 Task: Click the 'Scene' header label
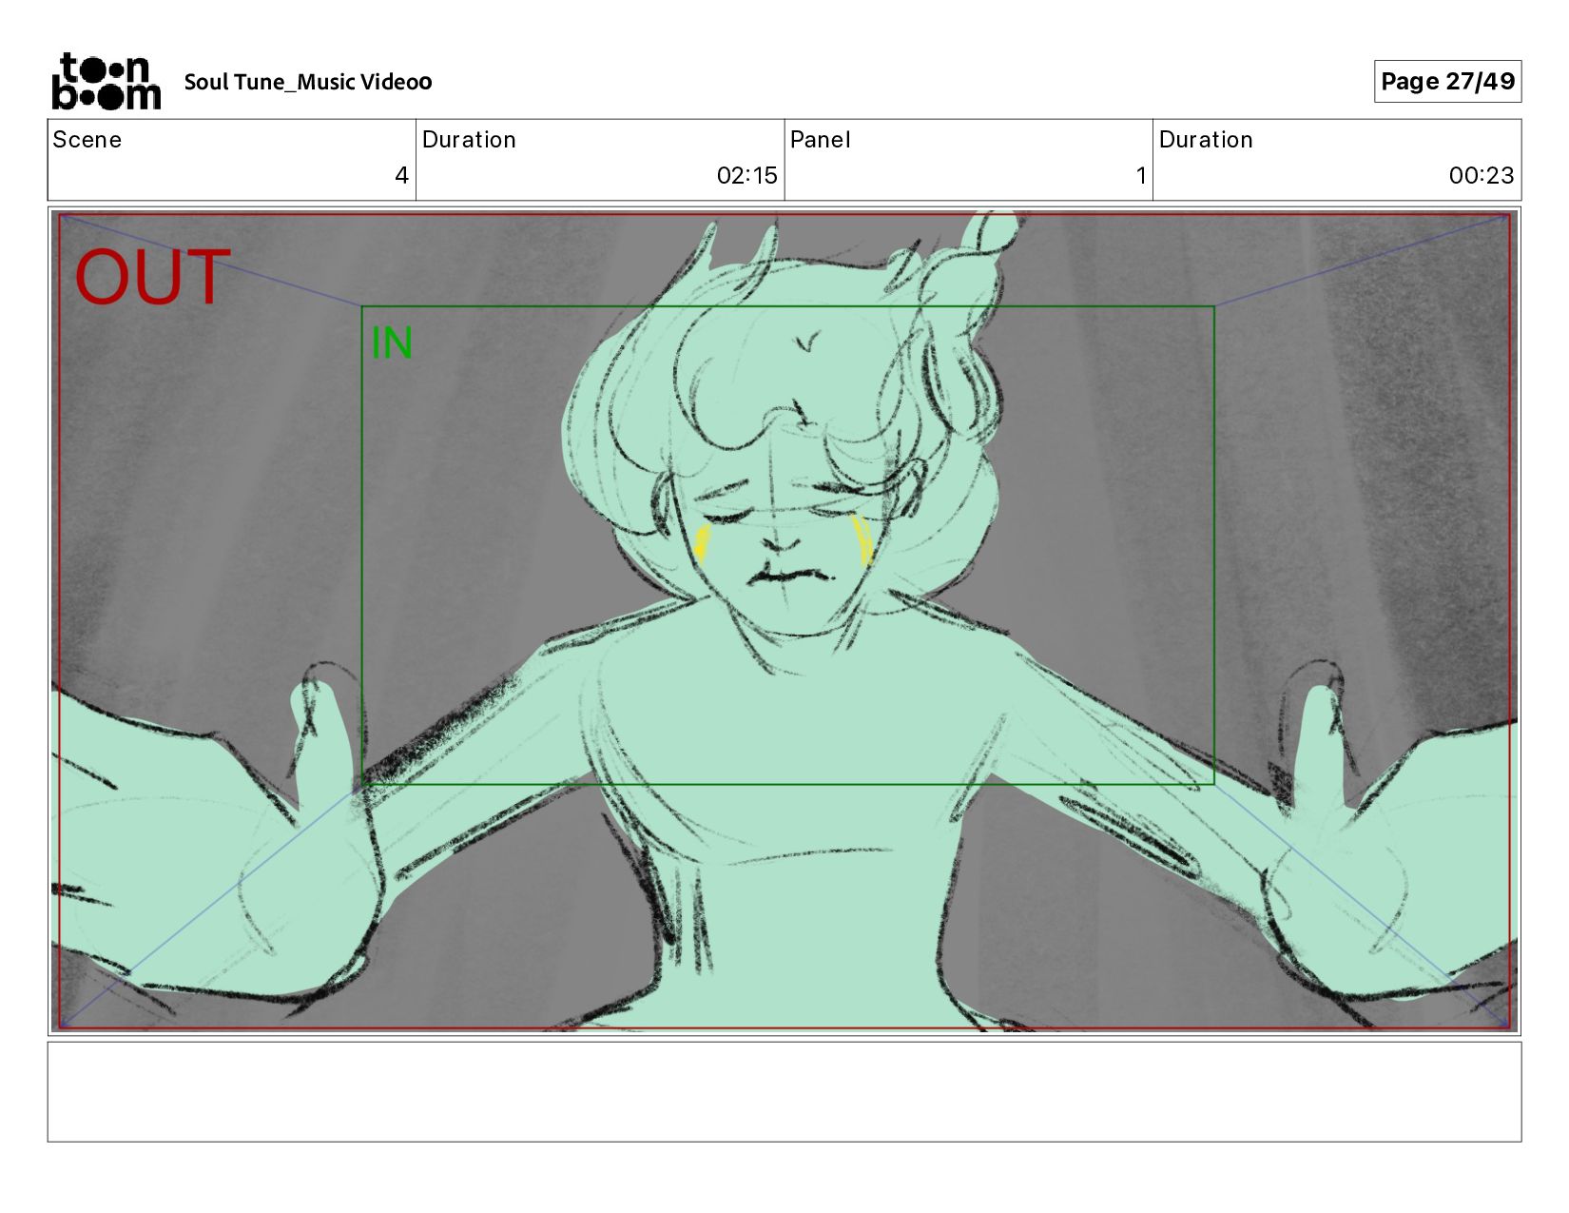[x=87, y=140]
